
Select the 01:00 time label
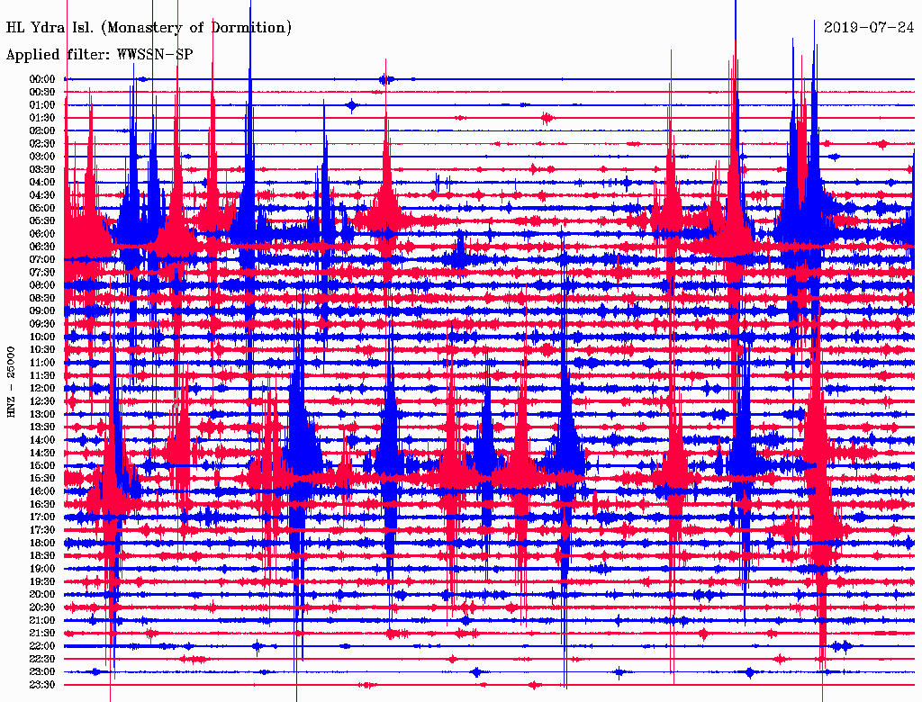[x=42, y=105]
